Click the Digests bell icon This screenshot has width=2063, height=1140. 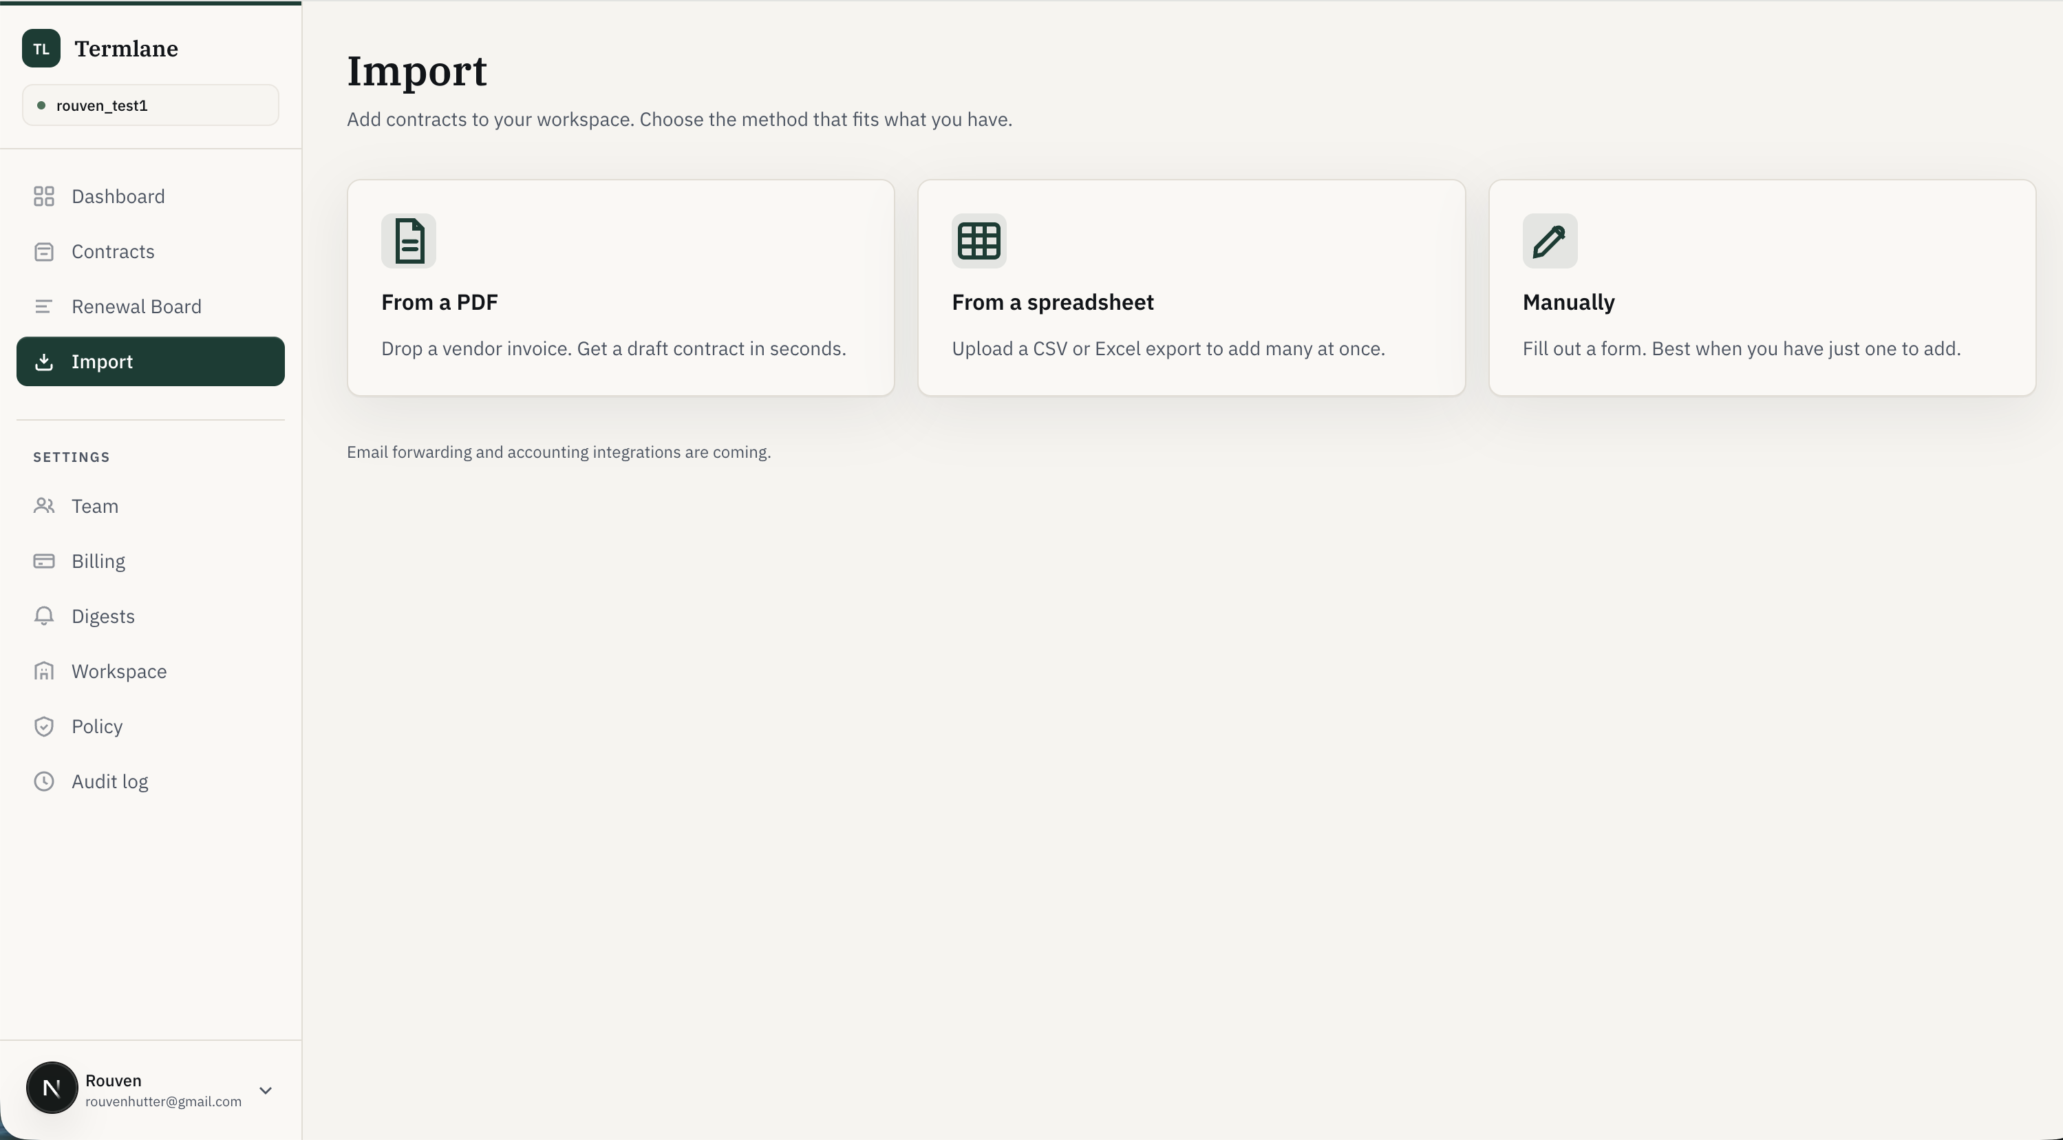[x=44, y=616]
